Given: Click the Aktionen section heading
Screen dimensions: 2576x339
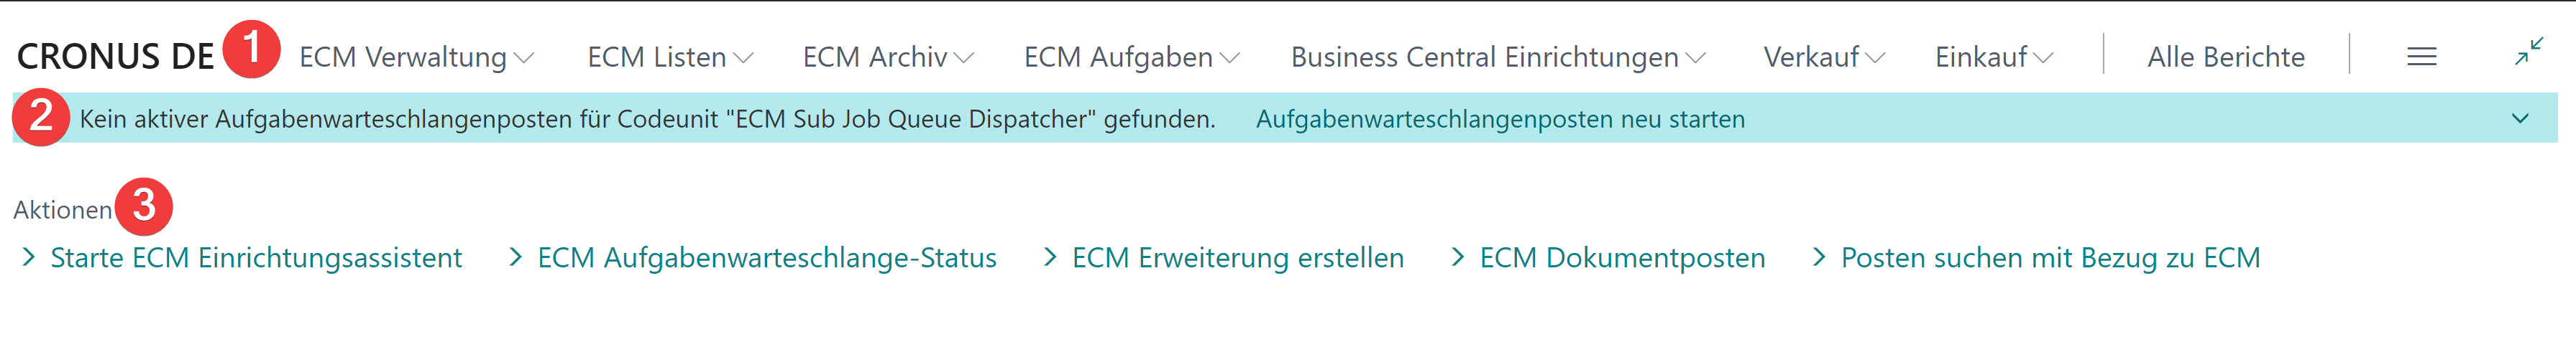Looking at the screenshot, I should pyautogui.click(x=62, y=211).
